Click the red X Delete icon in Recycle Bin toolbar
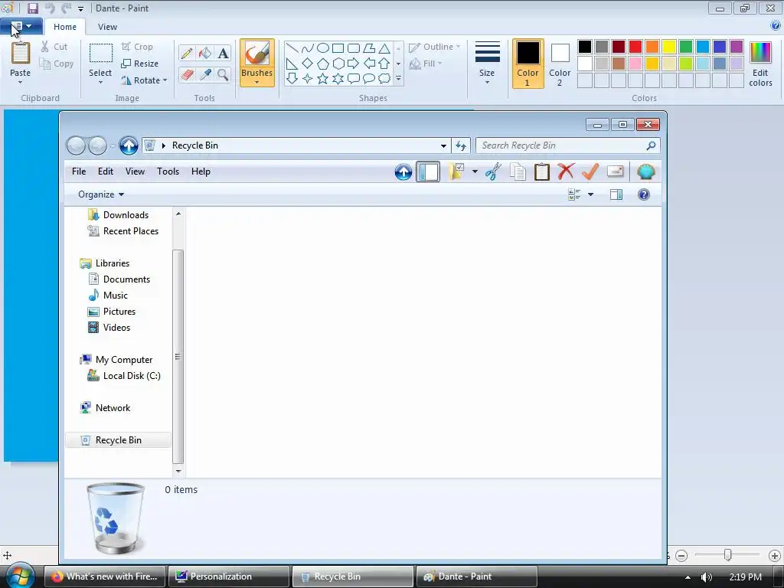The height and width of the screenshot is (588, 784). 566,171
